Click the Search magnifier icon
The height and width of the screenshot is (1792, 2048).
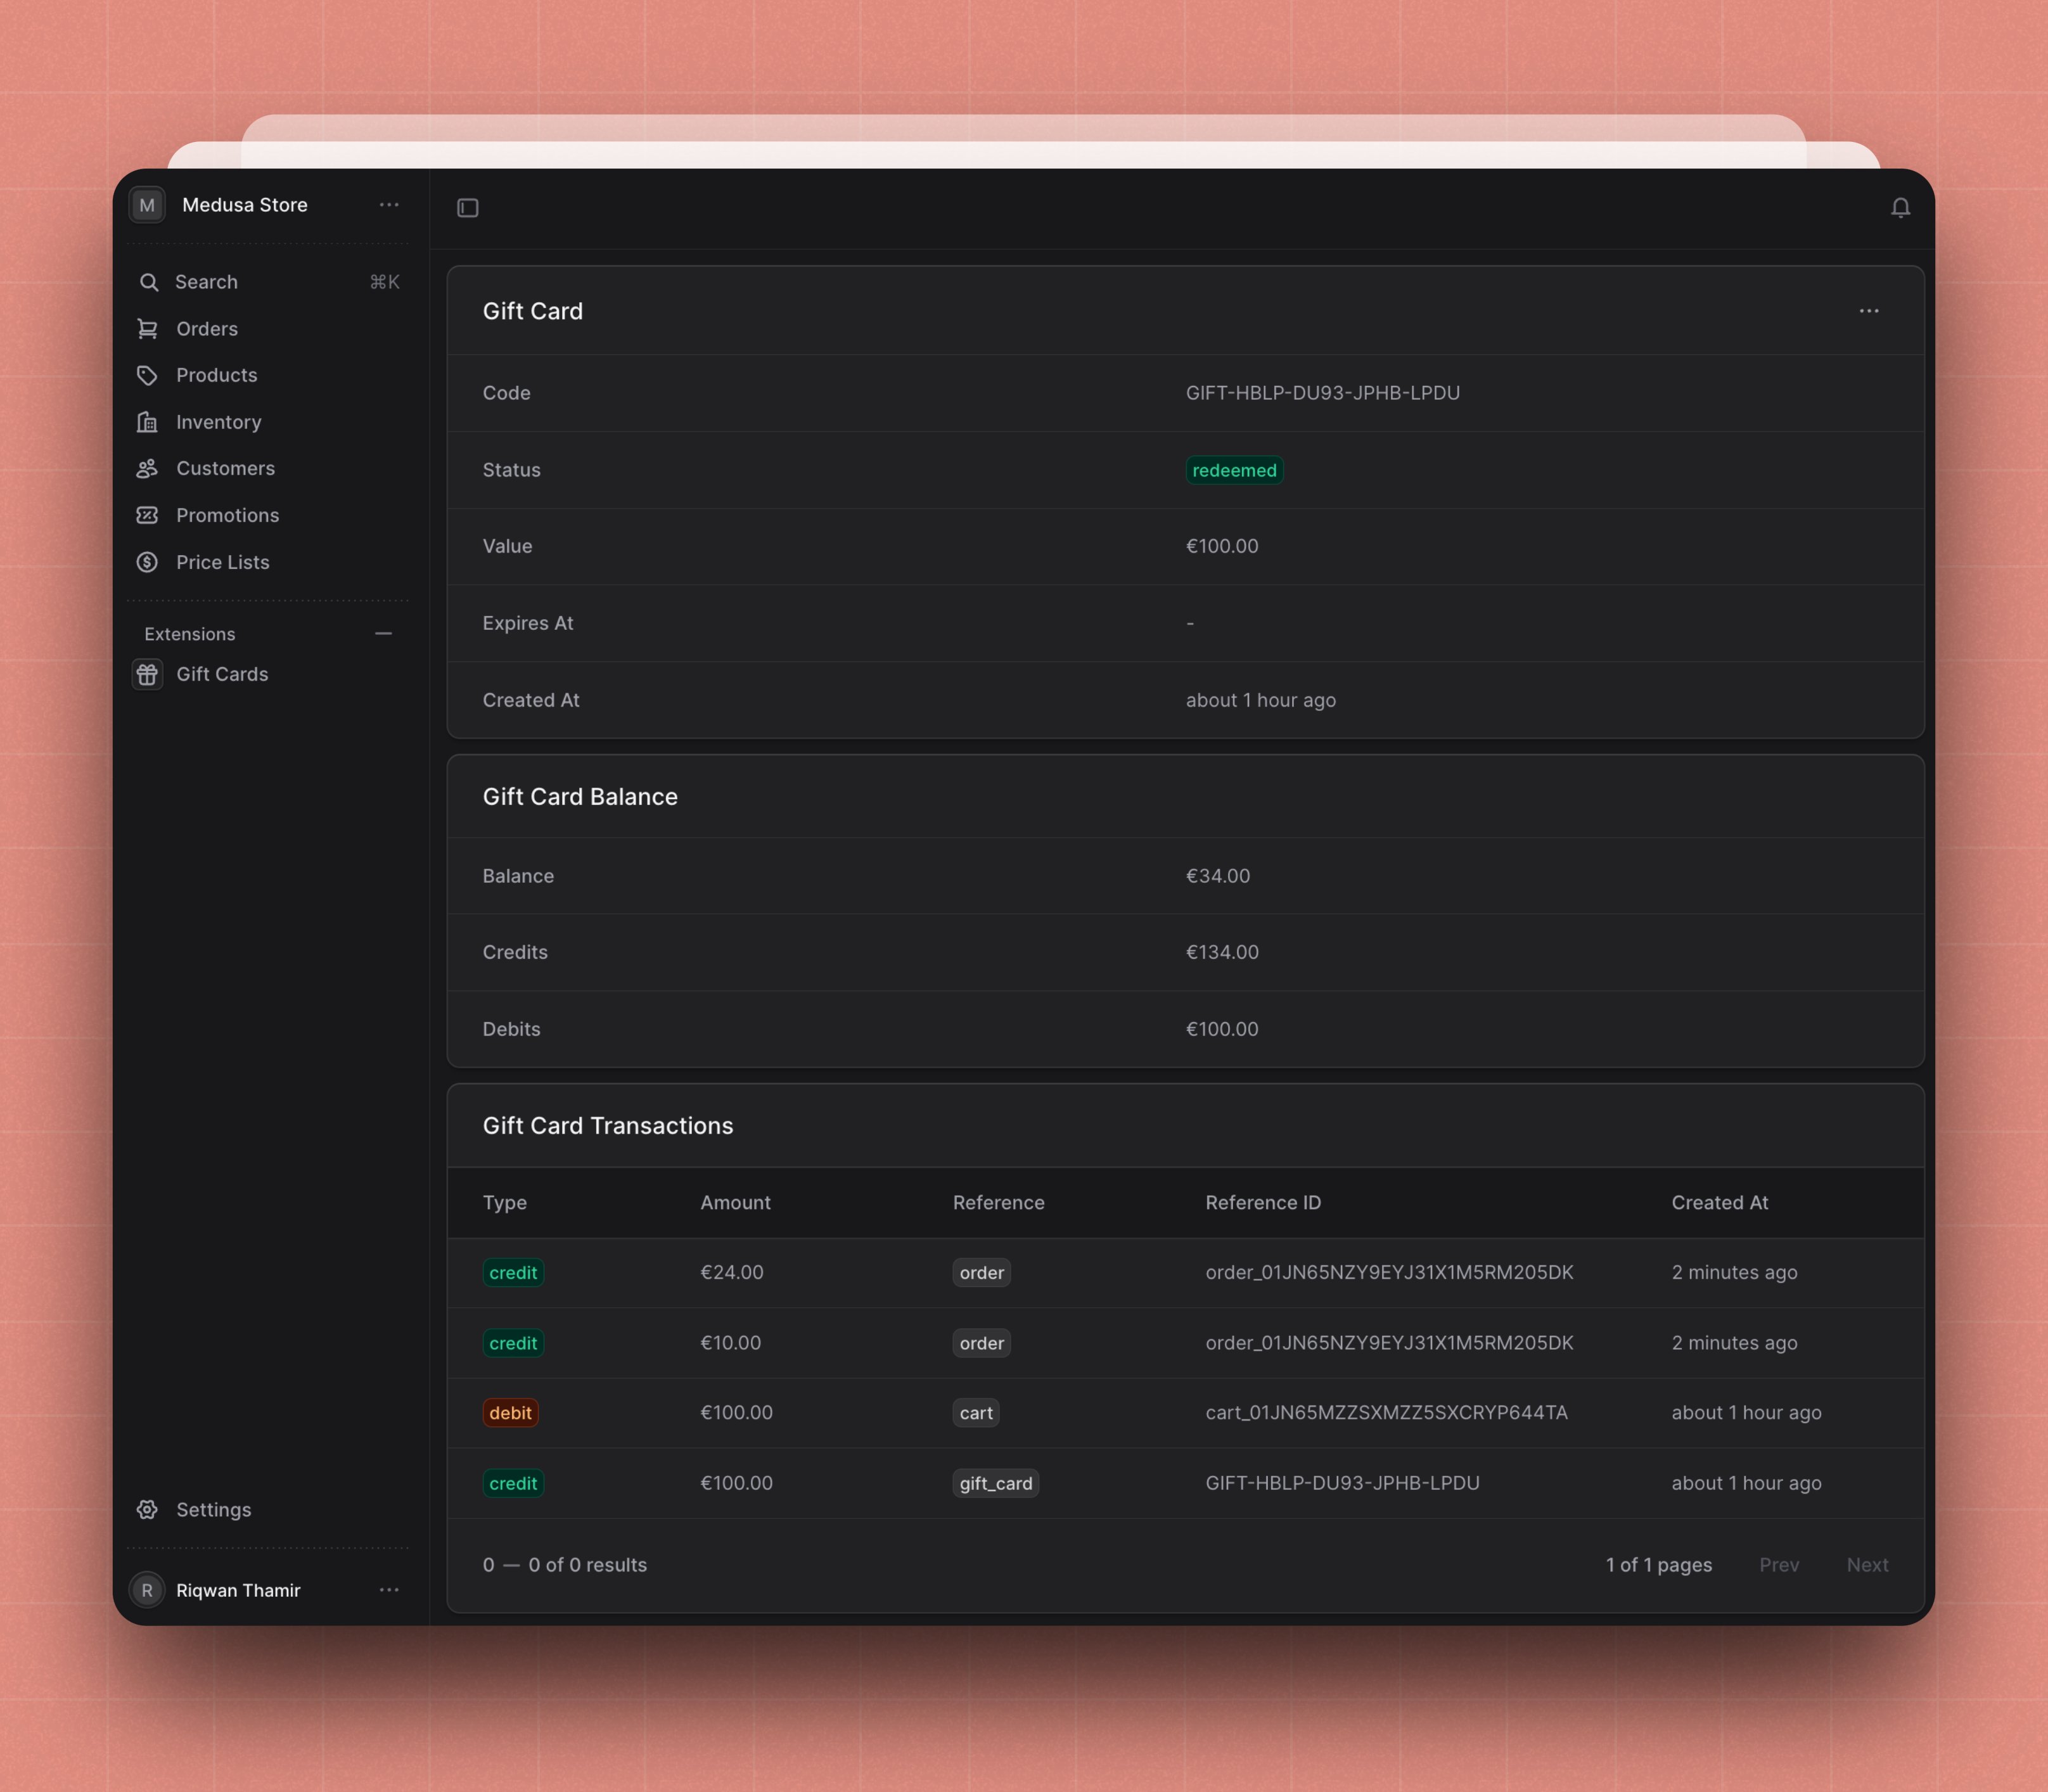click(148, 282)
